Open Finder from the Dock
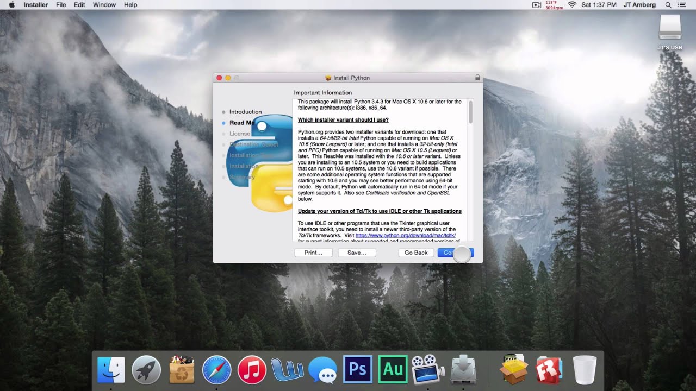Viewport: 696px width, 391px height. (x=111, y=370)
